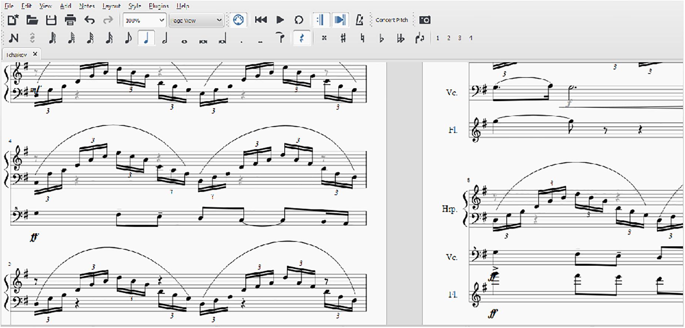This screenshot has width=685, height=328.
Task: Redo the last undone action
Action: tap(108, 20)
